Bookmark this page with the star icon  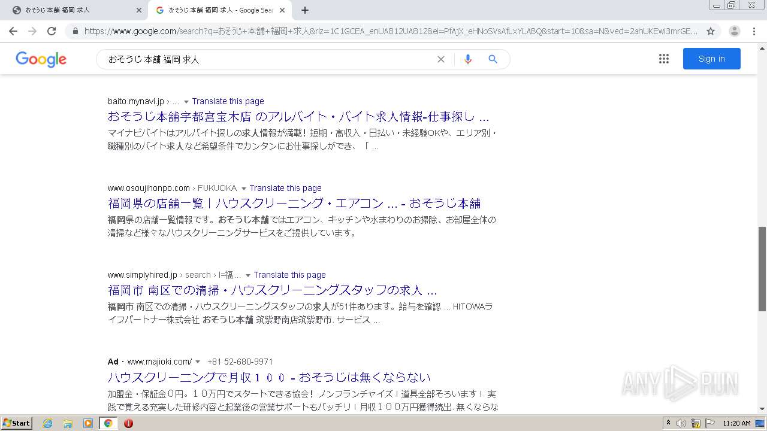tap(711, 31)
